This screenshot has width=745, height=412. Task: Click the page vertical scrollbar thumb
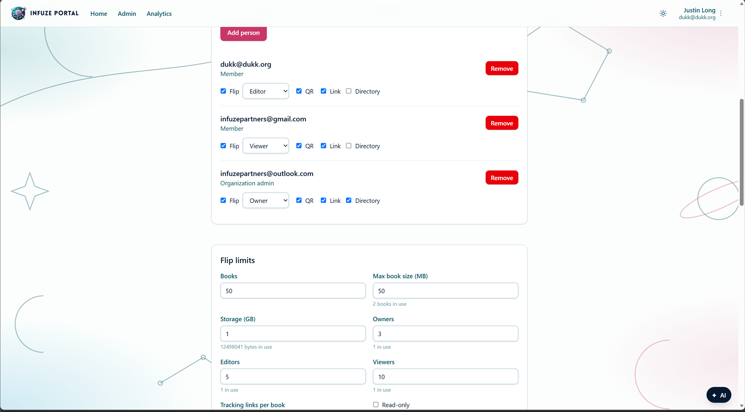point(742,152)
